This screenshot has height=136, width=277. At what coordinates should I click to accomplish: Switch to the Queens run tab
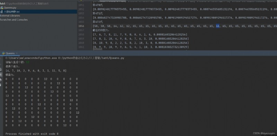coord(10,53)
